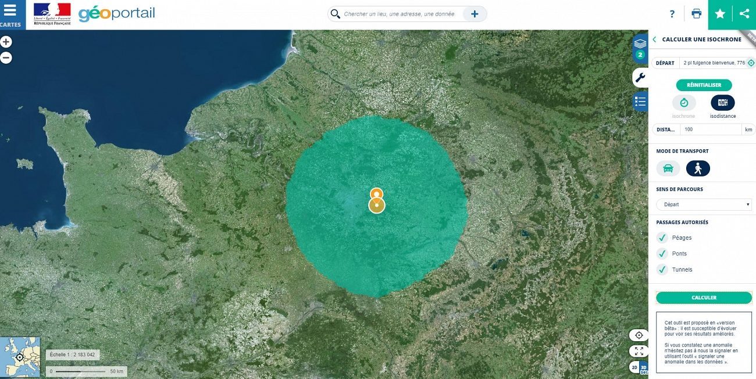Switch to isochrone mode

point(684,103)
